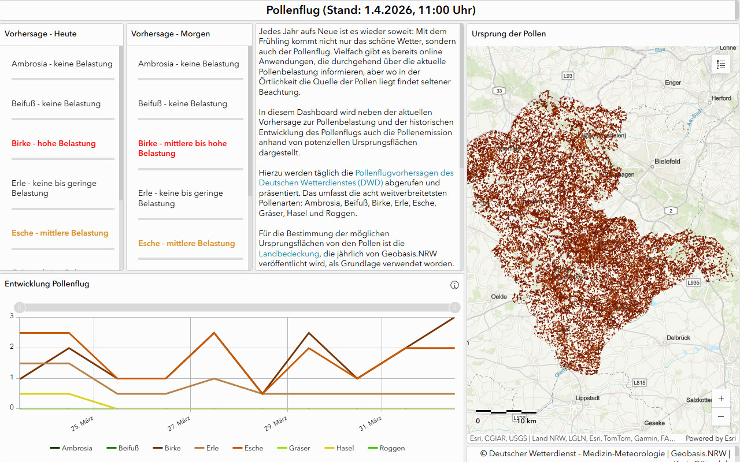Zoom out on the pollen map
This screenshot has width=740, height=462.
point(721,416)
